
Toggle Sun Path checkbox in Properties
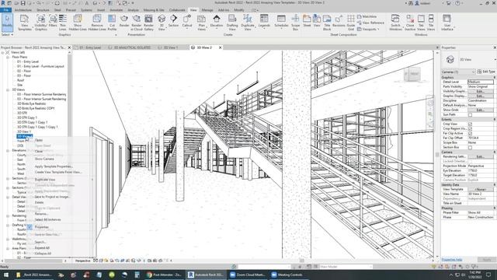coord(470,114)
